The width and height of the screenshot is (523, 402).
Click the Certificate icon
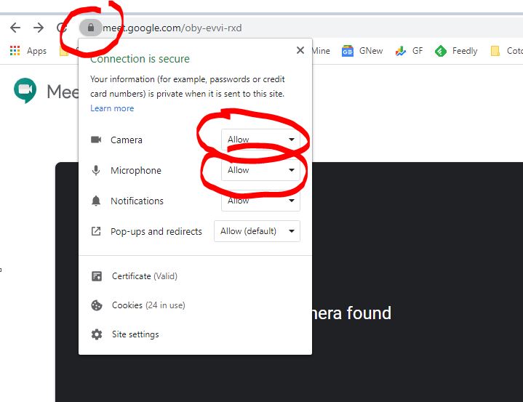(97, 276)
